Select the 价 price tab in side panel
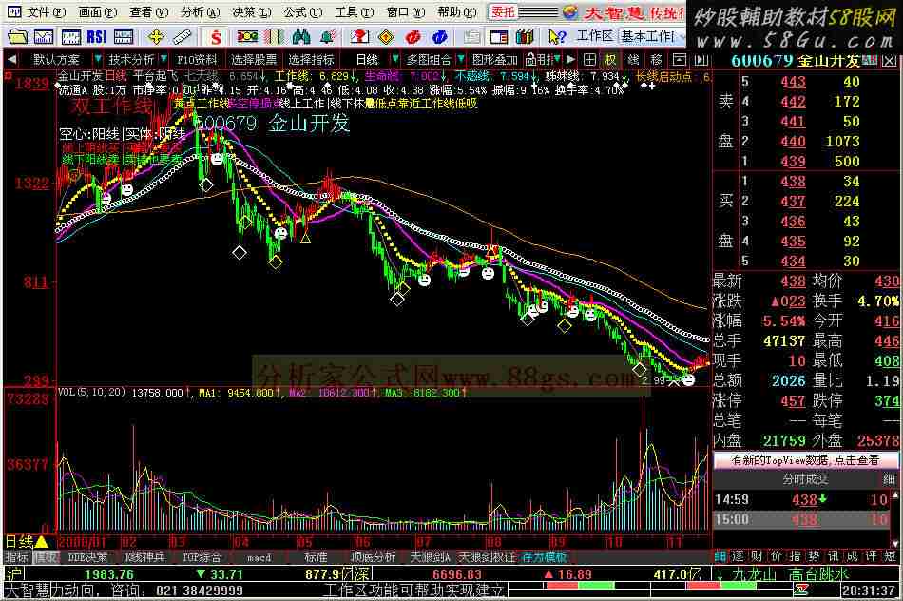Image resolution: width=903 pixels, height=601 pixels. [x=776, y=556]
